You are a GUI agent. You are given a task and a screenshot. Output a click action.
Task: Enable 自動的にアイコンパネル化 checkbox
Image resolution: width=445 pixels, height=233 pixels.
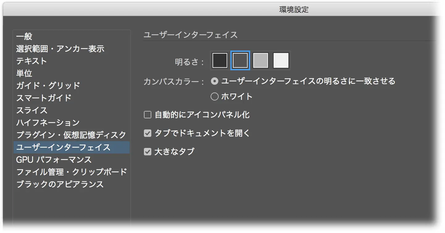coord(148,115)
